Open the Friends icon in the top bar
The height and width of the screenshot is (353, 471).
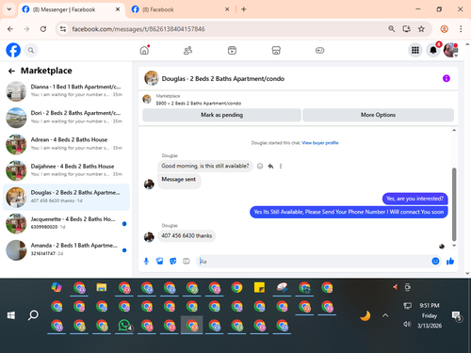187,50
